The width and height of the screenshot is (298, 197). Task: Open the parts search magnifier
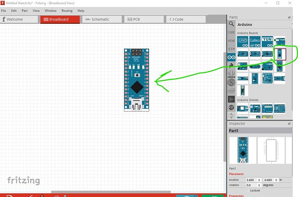click(231, 24)
